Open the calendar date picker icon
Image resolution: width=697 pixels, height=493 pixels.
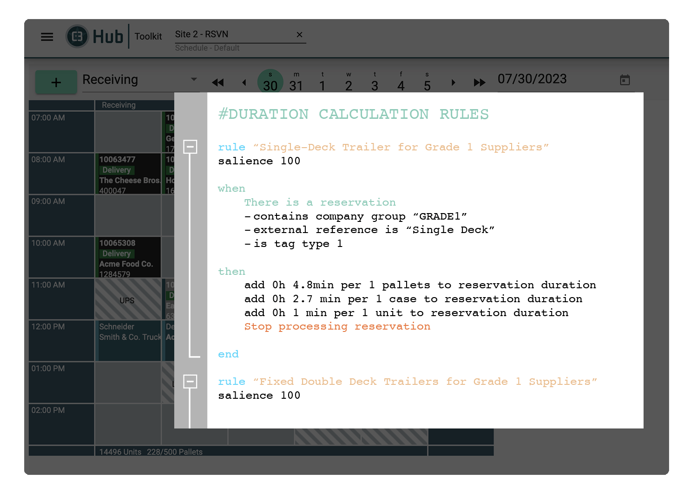tap(625, 80)
